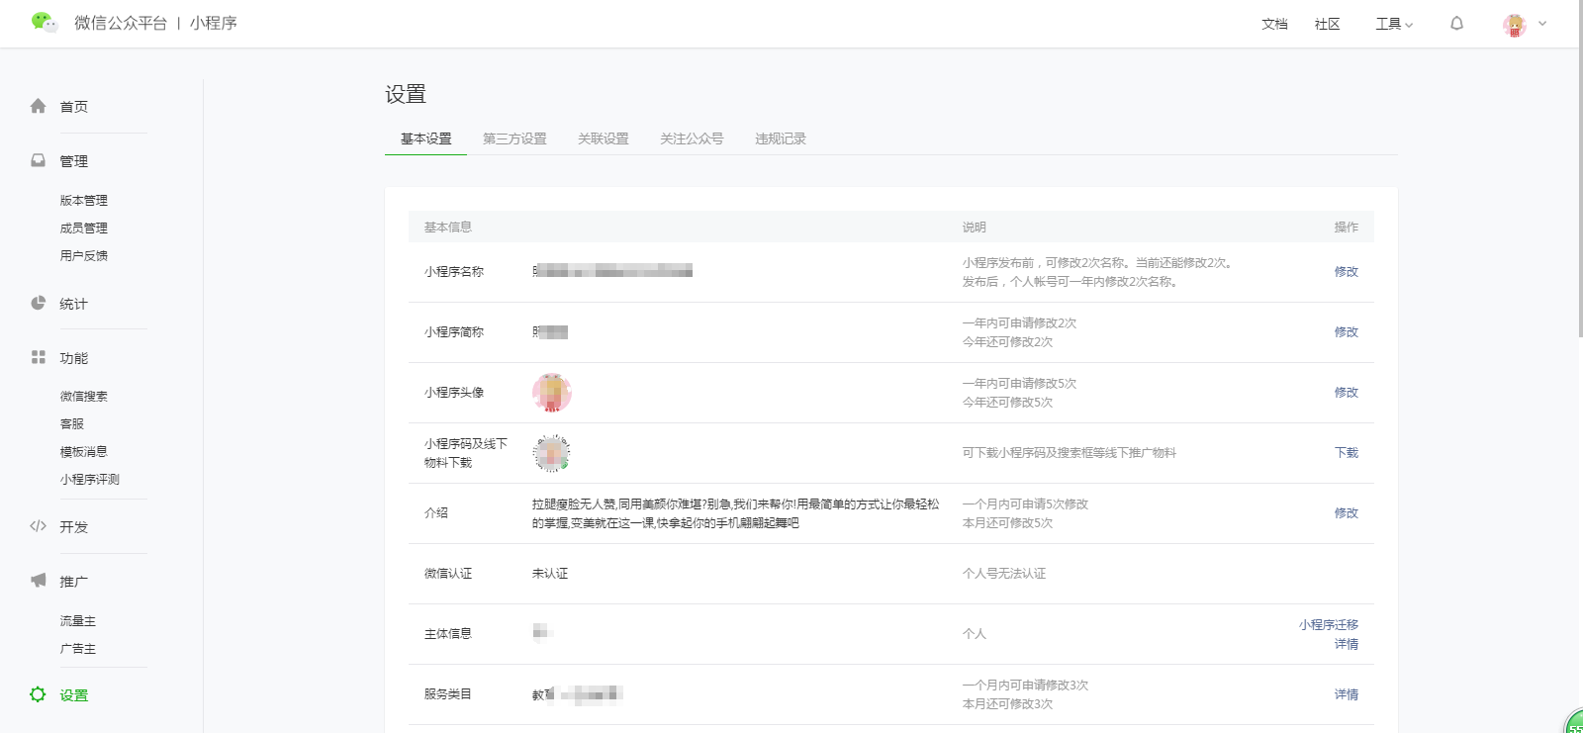Open 用户反馈 in sidebar
This screenshot has width=1583, height=733.
click(83, 256)
